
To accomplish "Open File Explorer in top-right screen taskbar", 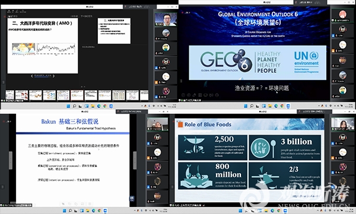I will pyautogui.click(x=270, y=106).
